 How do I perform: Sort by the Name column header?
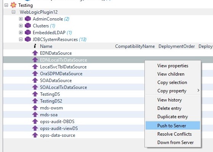[x=46, y=46]
